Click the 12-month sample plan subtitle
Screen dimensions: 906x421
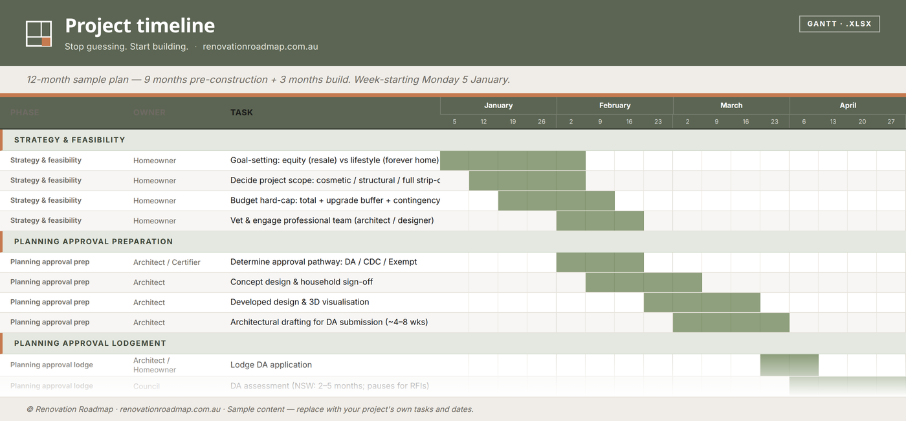[x=268, y=80]
